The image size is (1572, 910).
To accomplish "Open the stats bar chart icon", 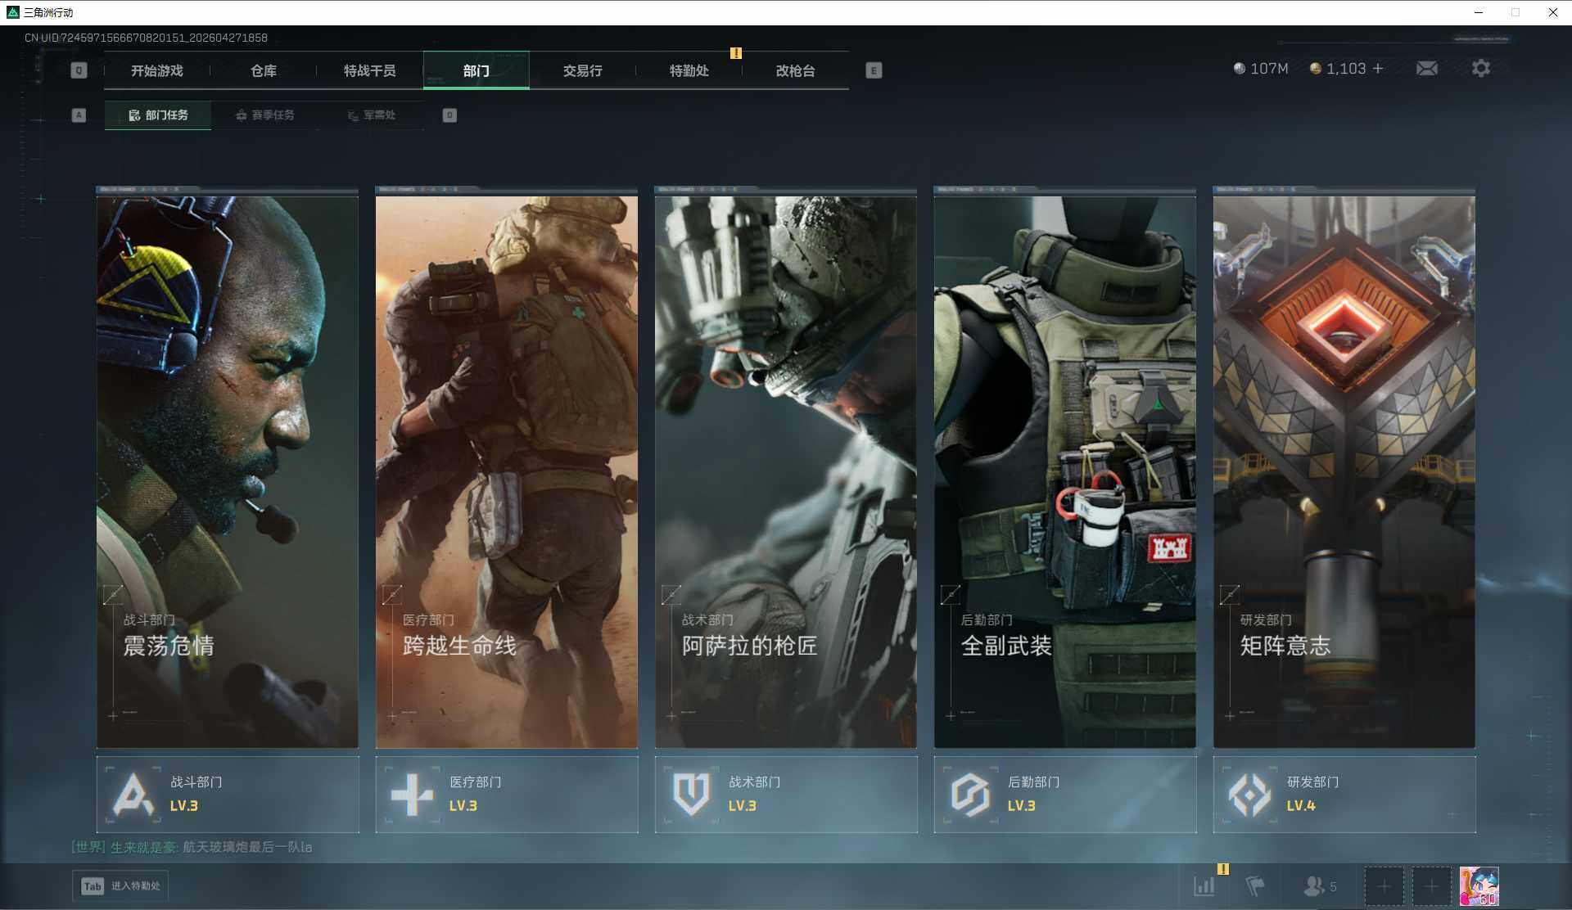I will (x=1204, y=885).
